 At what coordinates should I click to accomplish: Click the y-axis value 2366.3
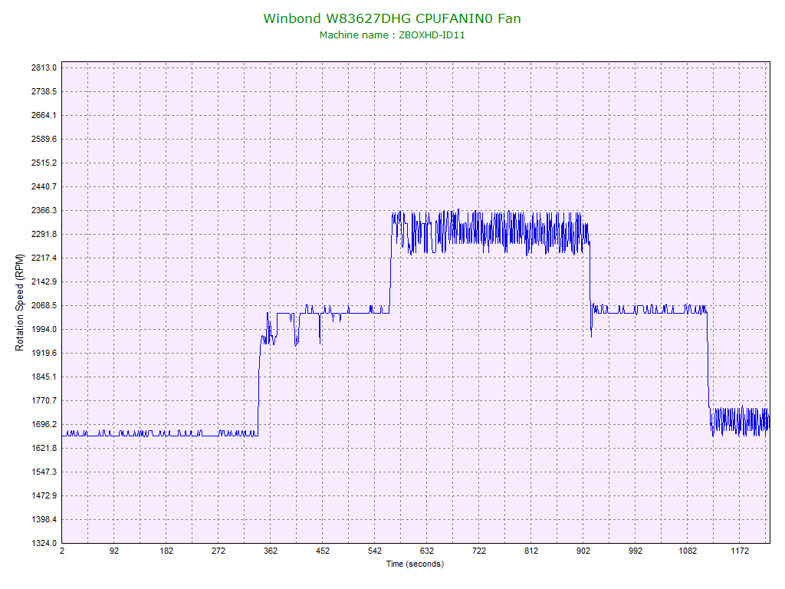tap(44, 210)
